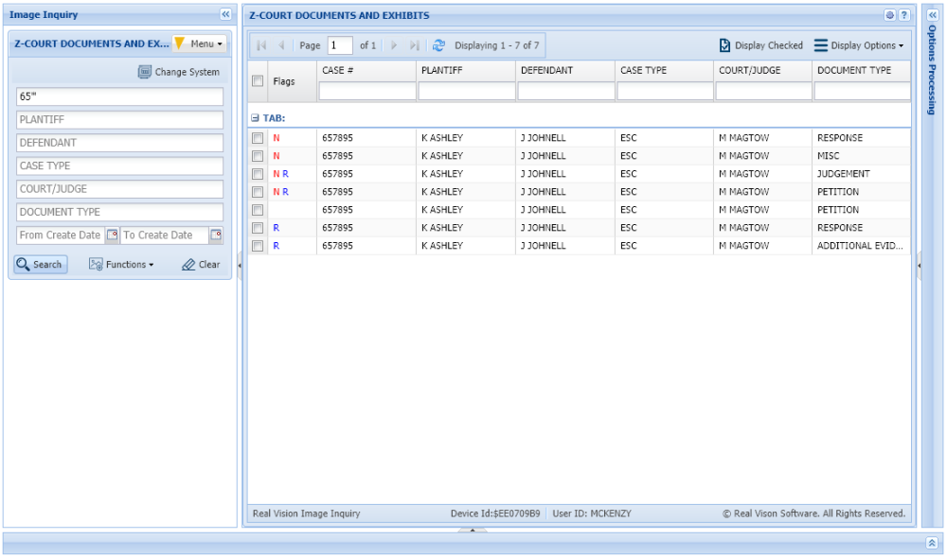The image size is (947, 557).
Task: Open the Display Options dropdown
Action: (x=859, y=45)
